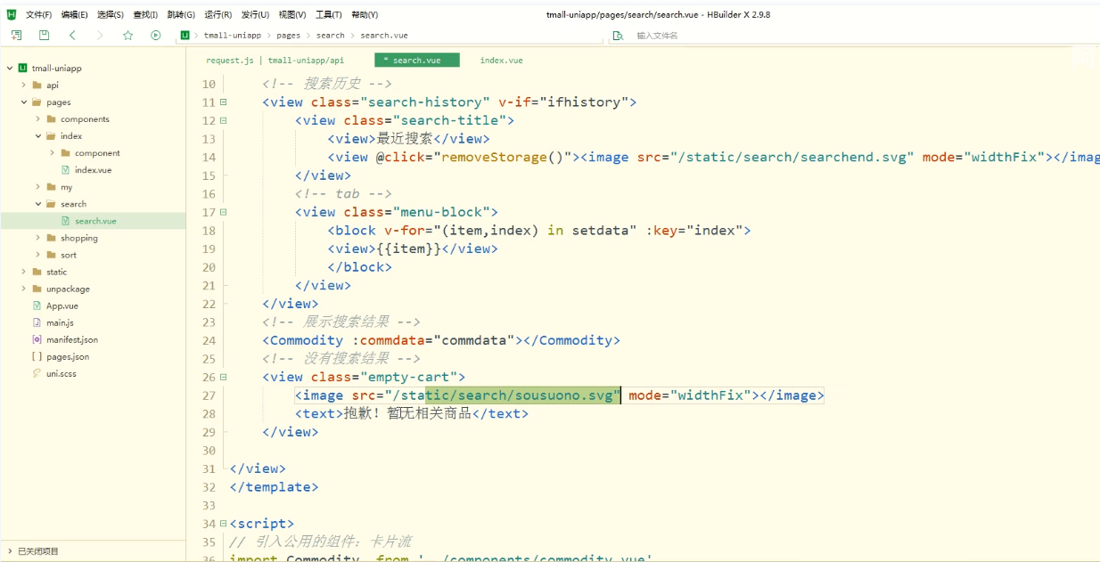Screen dimensions: 1100x562
Task: Fold the empty-cart view at line 26
Action: (223, 377)
